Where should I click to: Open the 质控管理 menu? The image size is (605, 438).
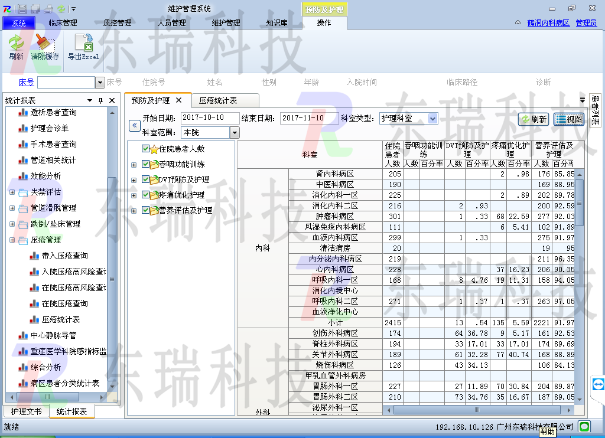(x=118, y=23)
